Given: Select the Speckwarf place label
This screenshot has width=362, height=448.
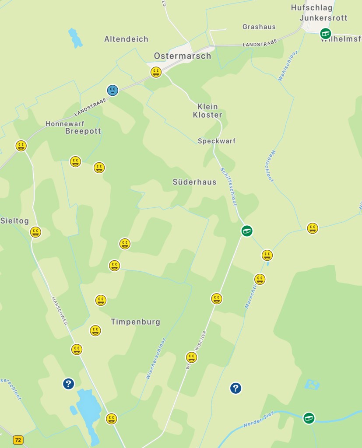Looking at the screenshot, I should pos(217,141).
